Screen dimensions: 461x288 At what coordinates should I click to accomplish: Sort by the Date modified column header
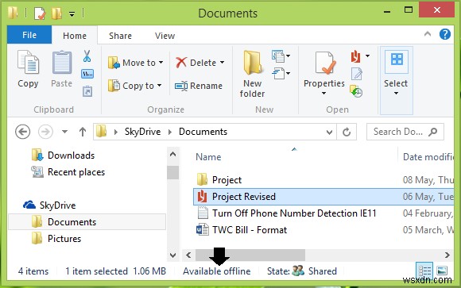[428, 157]
